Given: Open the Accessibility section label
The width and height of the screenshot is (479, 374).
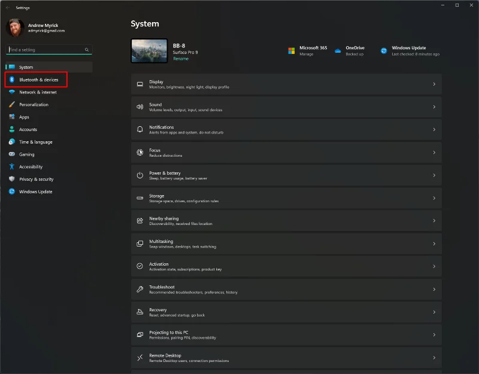Looking at the screenshot, I should [31, 167].
